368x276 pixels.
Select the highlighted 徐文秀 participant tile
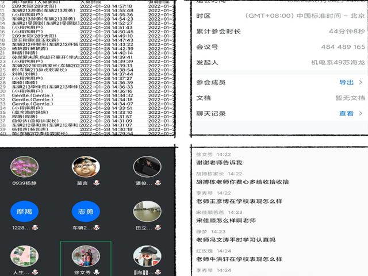point(85,258)
